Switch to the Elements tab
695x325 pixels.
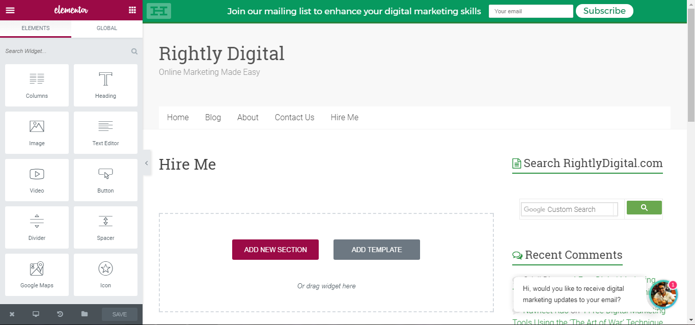[36, 29]
